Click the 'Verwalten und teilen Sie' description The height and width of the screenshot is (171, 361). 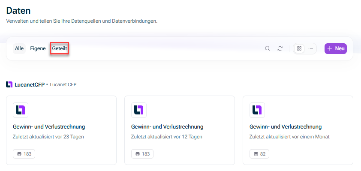(x=82, y=21)
